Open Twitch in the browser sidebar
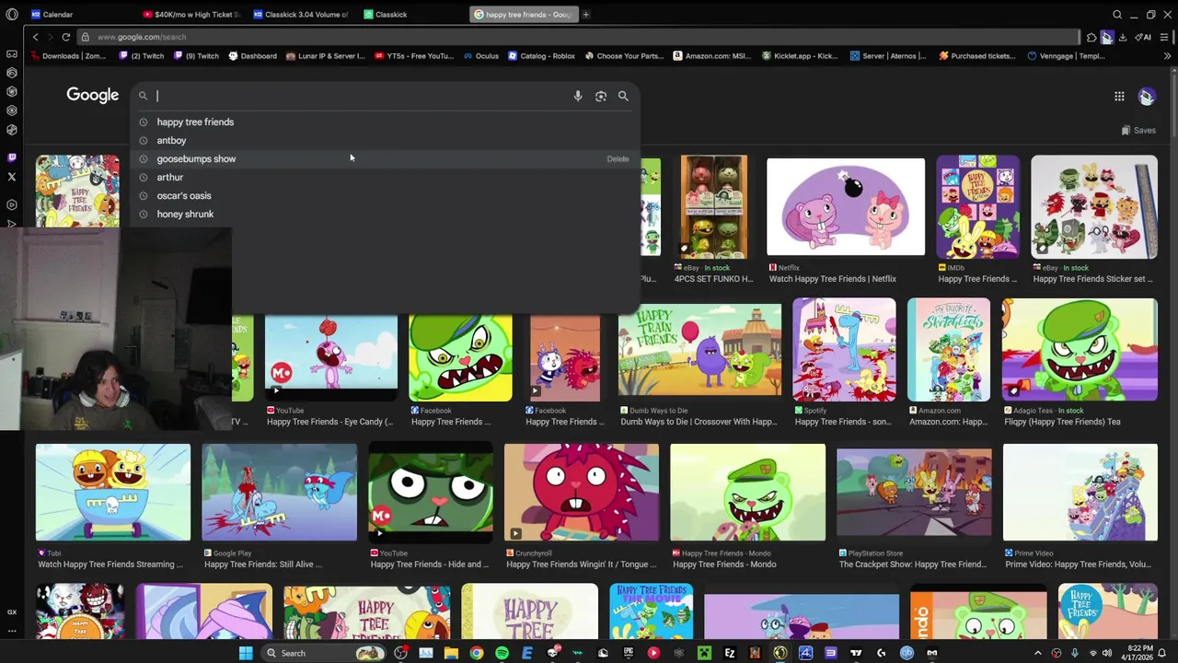1178x663 pixels. pos(12,157)
